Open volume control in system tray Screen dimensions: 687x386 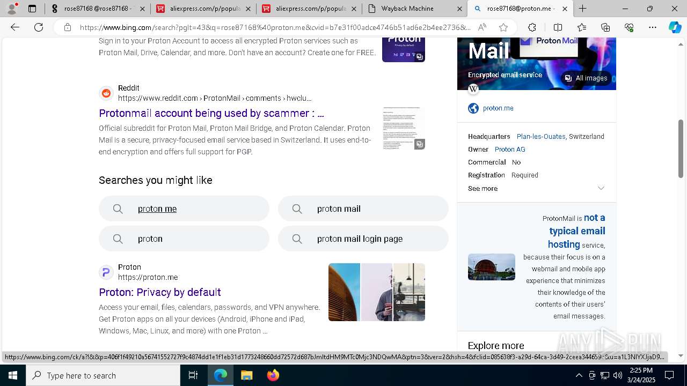click(618, 375)
